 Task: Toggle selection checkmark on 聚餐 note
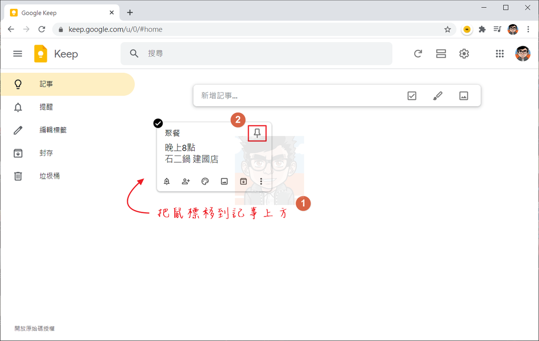[158, 123]
